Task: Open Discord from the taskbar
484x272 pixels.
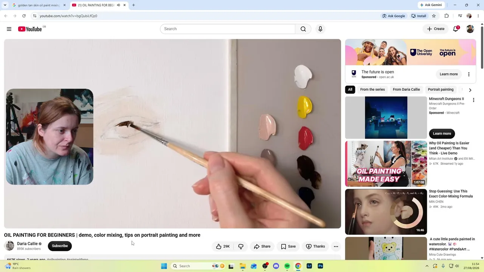Action: (x=276, y=266)
